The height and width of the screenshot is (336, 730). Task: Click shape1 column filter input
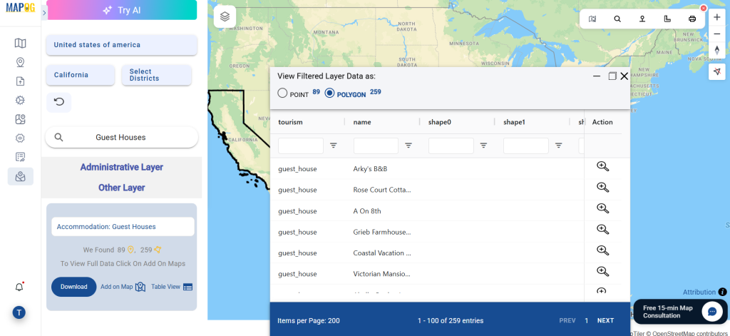pyautogui.click(x=526, y=146)
